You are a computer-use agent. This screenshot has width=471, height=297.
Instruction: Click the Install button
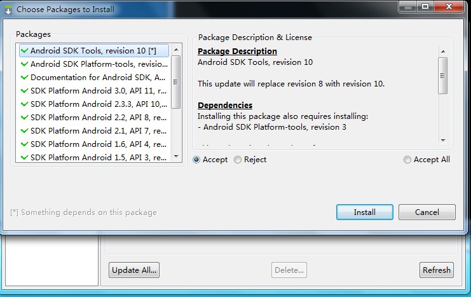365,212
